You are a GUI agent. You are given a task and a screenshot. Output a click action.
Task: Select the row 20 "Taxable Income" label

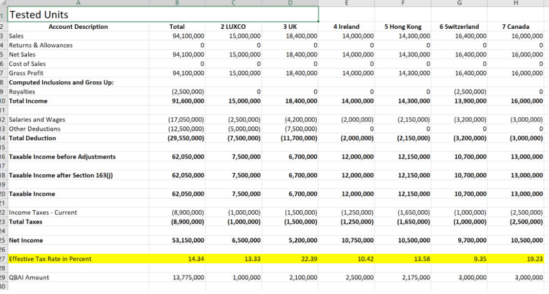coord(78,194)
